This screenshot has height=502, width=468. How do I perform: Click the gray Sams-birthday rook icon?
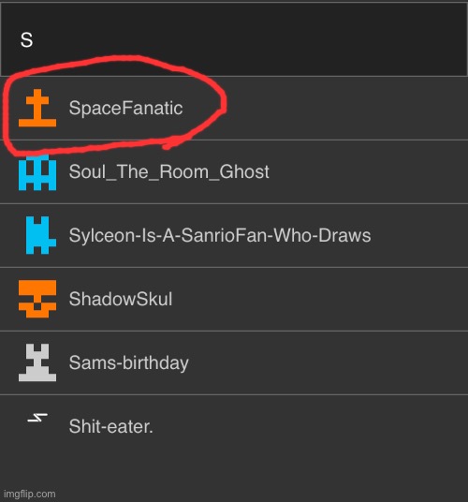click(x=37, y=362)
